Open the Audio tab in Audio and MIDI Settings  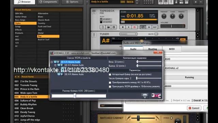click(133, 49)
